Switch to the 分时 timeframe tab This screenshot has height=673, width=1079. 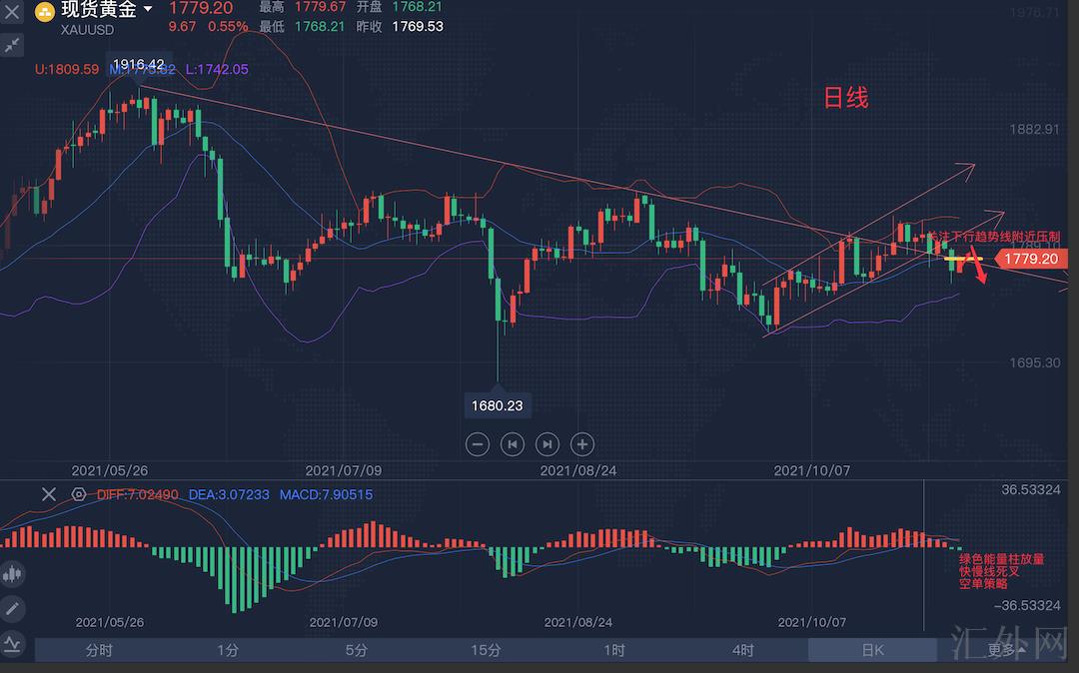[x=99, y=650]
